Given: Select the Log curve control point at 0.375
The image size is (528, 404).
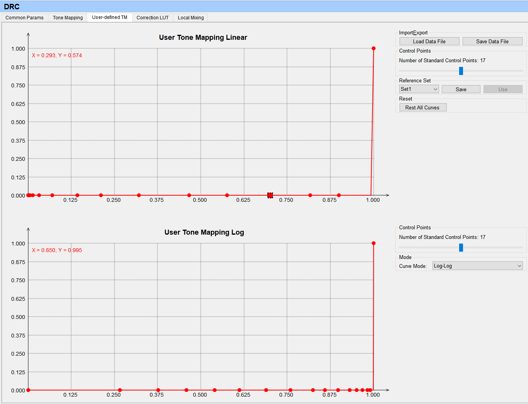Looking at the screenshot, I should point(158,390).
